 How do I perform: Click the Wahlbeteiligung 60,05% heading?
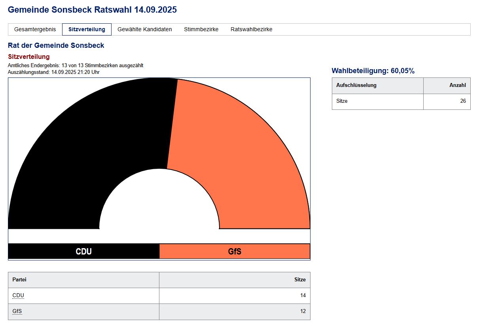373,71
